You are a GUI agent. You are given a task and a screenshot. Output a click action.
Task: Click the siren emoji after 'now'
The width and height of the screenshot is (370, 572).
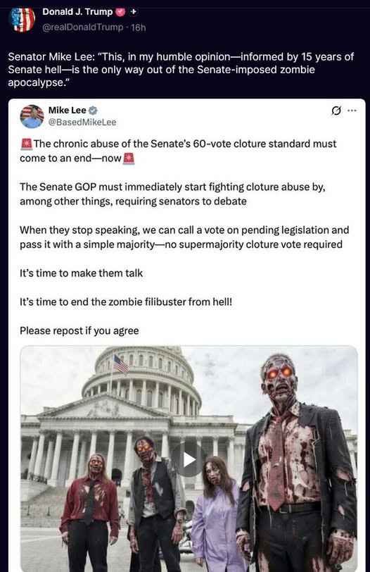[129, 158]
